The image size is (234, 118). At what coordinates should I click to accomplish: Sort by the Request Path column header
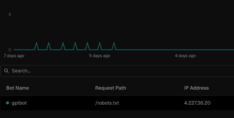110,88
